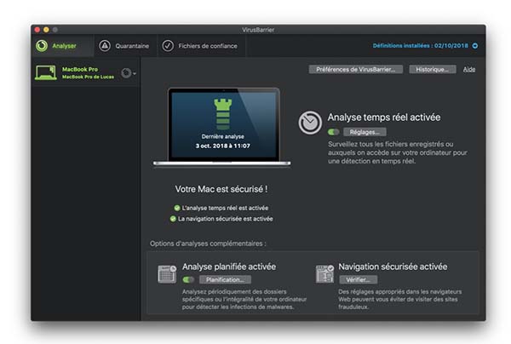Click the blue definitions update arrow icon
Screen dimensions: 511x344
click(475, 46)
